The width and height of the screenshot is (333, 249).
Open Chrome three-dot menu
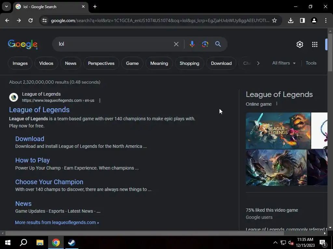point(326,20)
